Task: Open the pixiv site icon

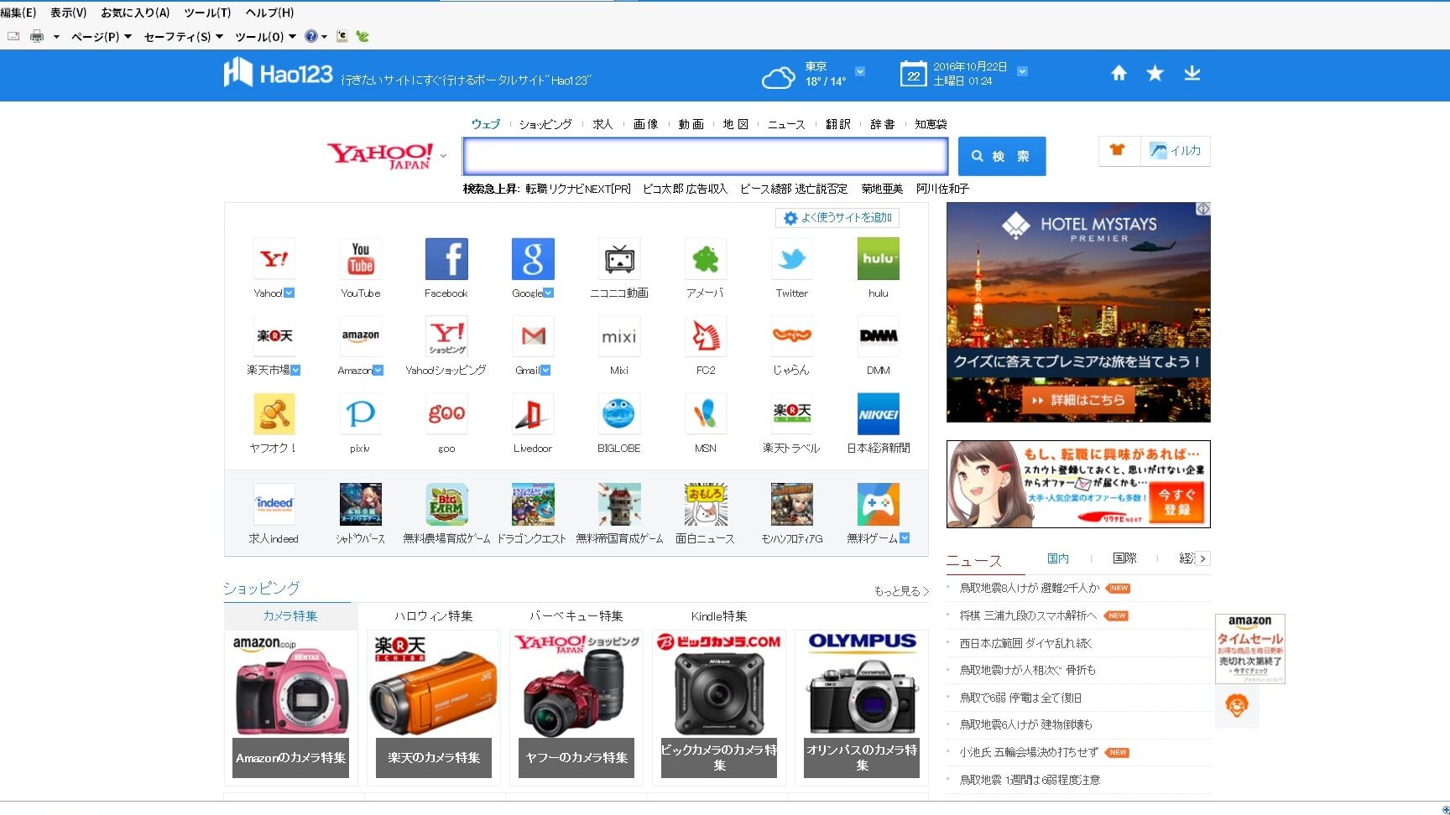Action: pos(361,414)
